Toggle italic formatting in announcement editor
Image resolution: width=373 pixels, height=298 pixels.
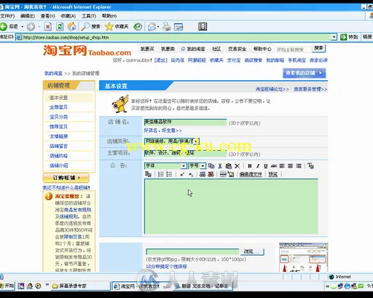point(258,166)
